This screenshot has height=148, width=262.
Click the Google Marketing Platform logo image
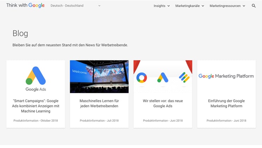pos(226,76)
